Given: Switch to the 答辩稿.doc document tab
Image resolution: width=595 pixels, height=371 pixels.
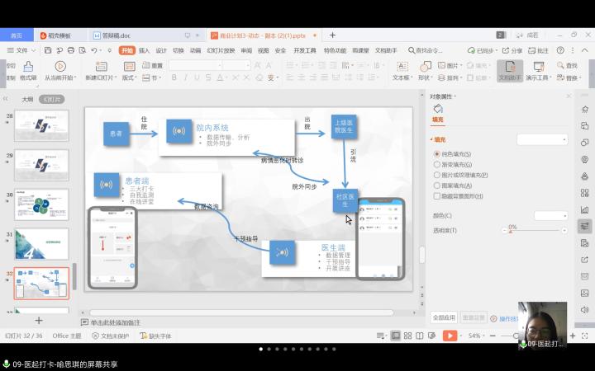Looking at the screenshot, I should [112, 35].
